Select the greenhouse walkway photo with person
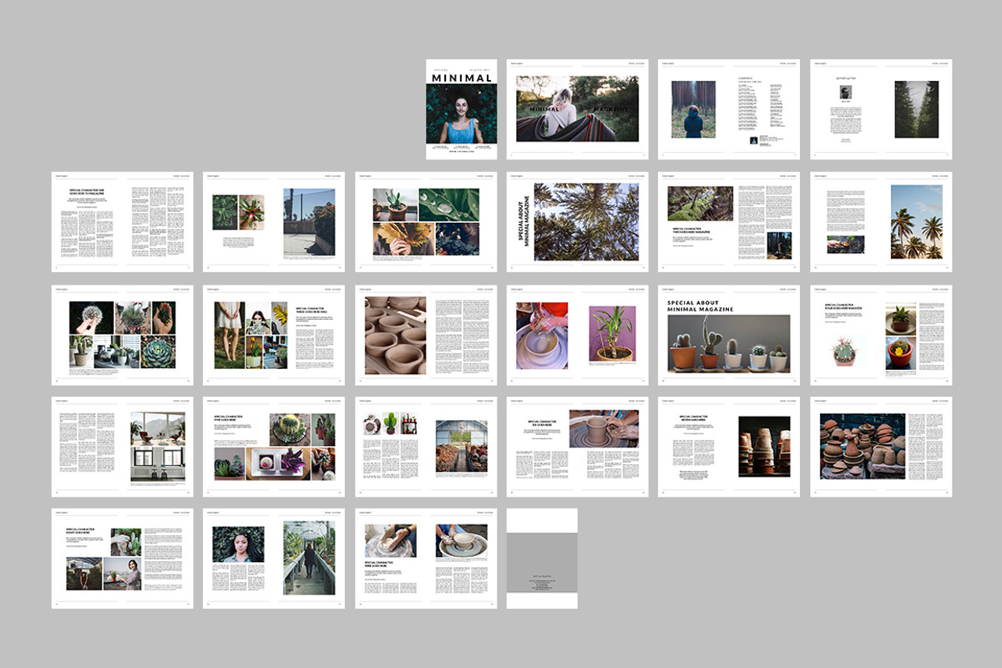The image size is (1002, 668). coord(309,558)
